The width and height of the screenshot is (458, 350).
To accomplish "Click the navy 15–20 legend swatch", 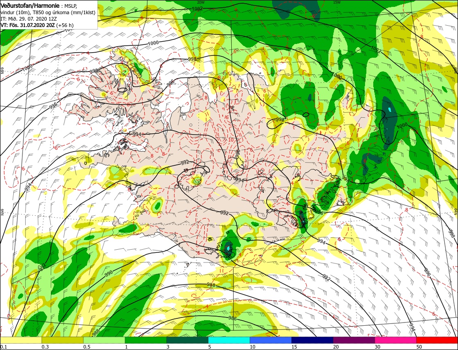I will coord(312,340).
